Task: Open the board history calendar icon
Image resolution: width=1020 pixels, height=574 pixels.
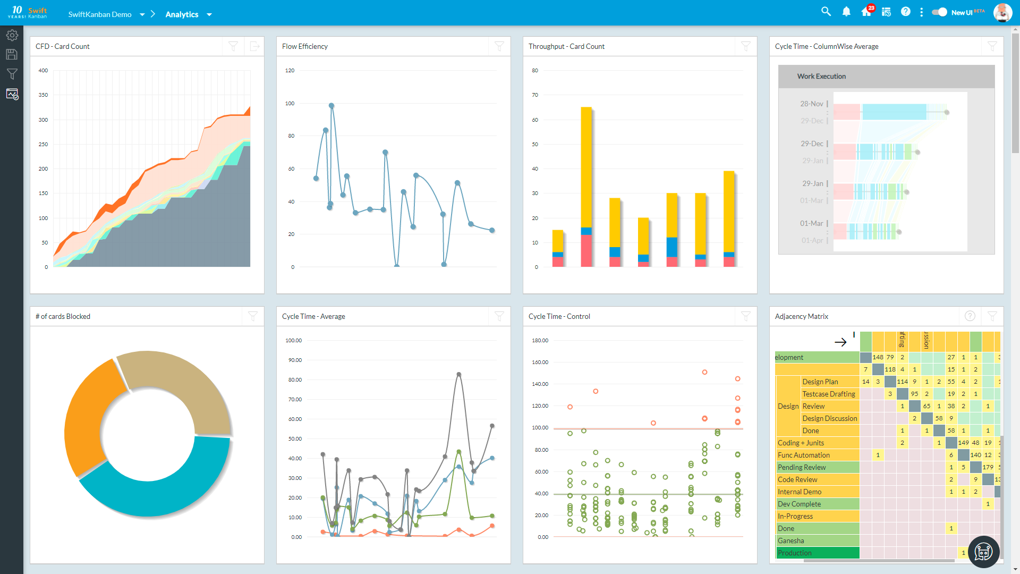Action: 886,12
